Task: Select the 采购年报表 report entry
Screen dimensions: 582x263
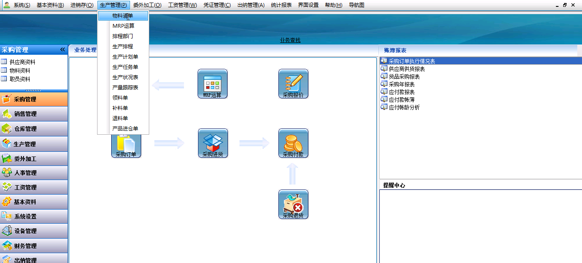Action: pos(399,83)
